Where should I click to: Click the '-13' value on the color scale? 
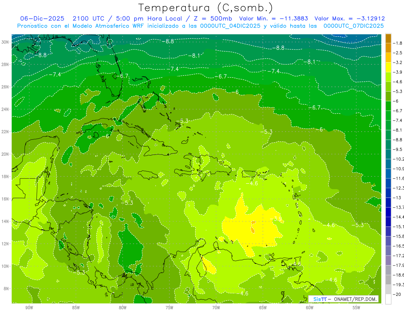tap(397, 198)
